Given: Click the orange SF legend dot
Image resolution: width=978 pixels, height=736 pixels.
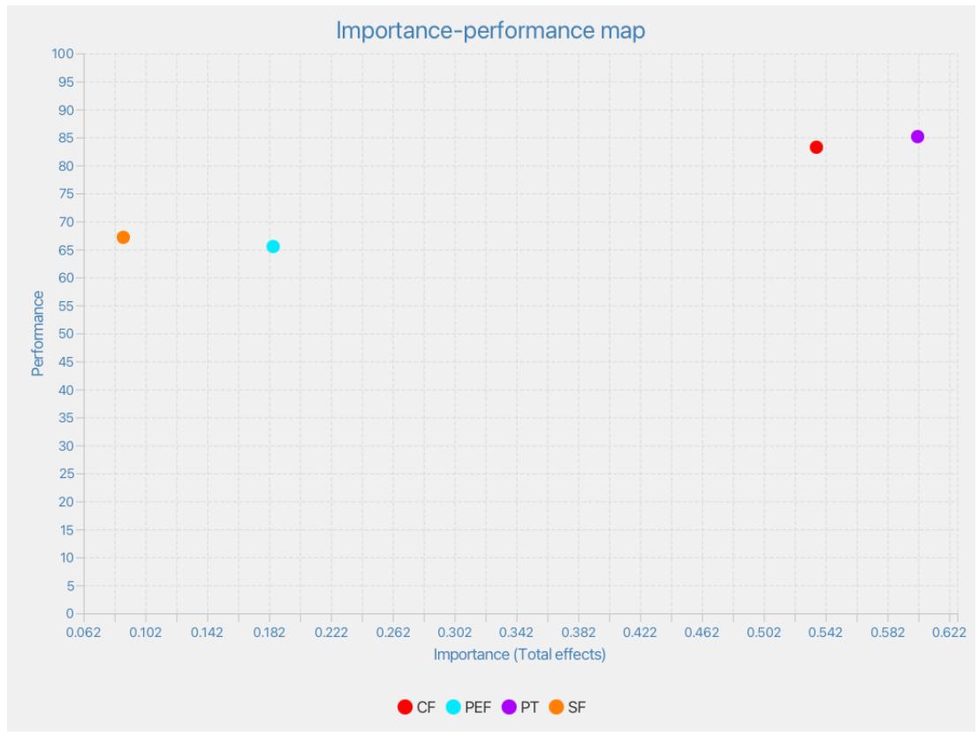Looking at the screenshot, I should click(x=557, y=707).
